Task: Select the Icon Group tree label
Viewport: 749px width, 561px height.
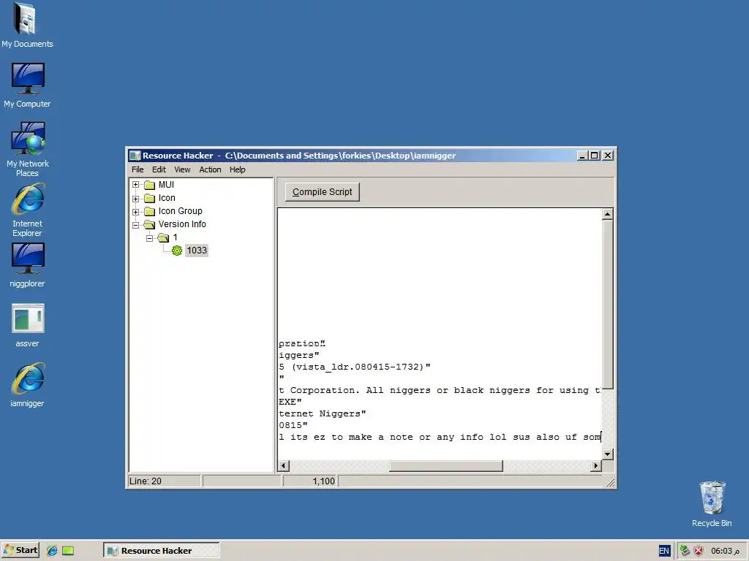Action: (180, 211)
